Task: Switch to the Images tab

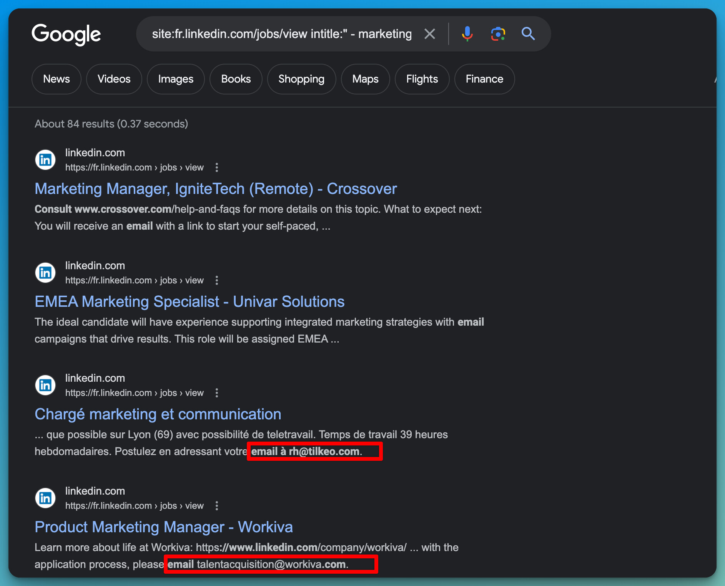Action: (x=176, y=79)
